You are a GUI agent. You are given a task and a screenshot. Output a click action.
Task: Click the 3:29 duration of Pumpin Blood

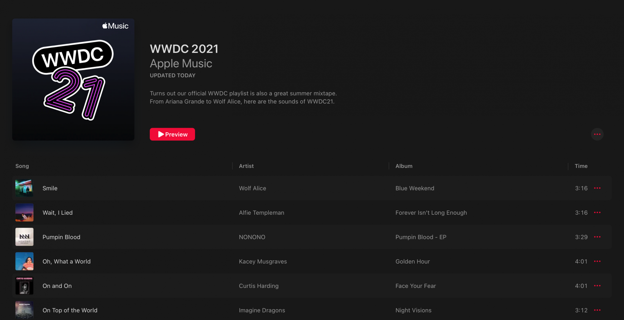(581, 237)
